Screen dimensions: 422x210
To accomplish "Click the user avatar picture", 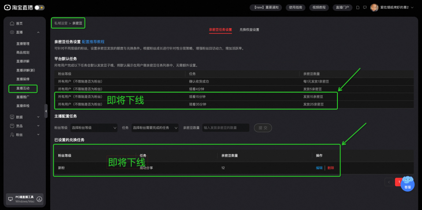I will [374, 7].
